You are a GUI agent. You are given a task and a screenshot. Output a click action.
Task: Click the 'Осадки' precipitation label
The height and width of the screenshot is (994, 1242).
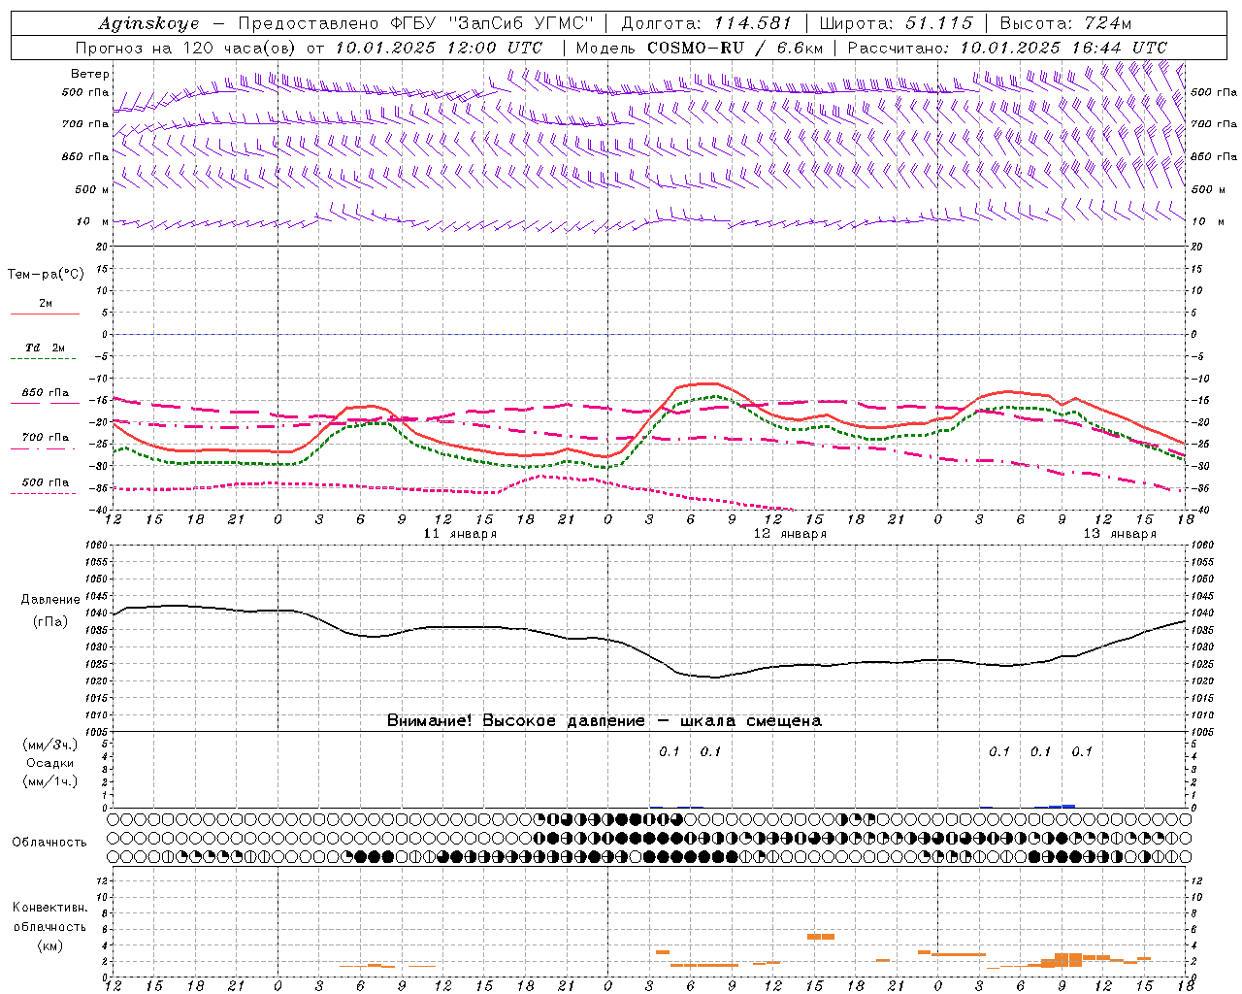tap(50, 763)
